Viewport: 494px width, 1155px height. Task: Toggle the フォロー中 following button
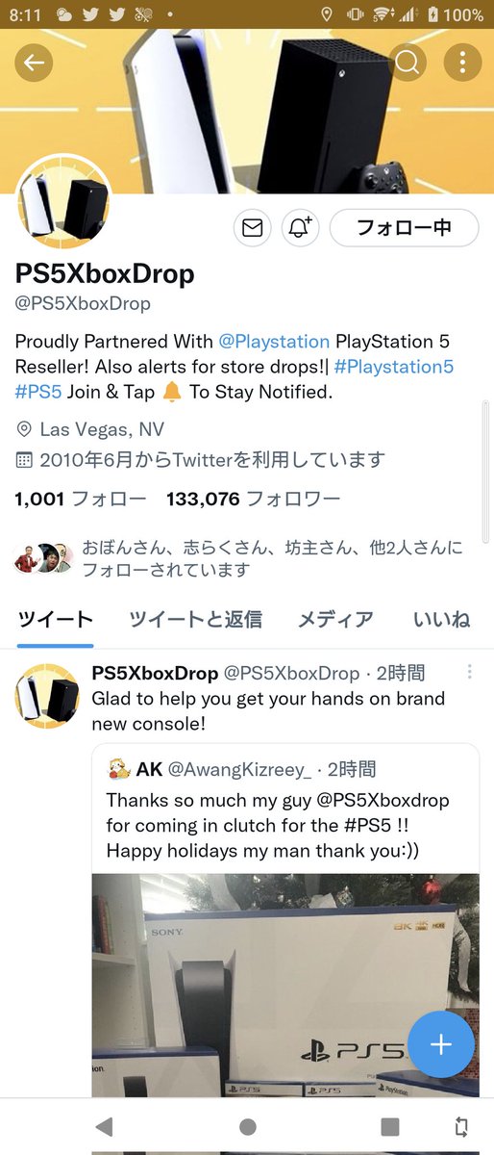[404, 228]
